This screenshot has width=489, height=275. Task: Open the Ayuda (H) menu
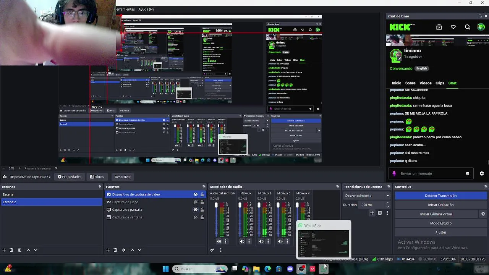[146, 9]
